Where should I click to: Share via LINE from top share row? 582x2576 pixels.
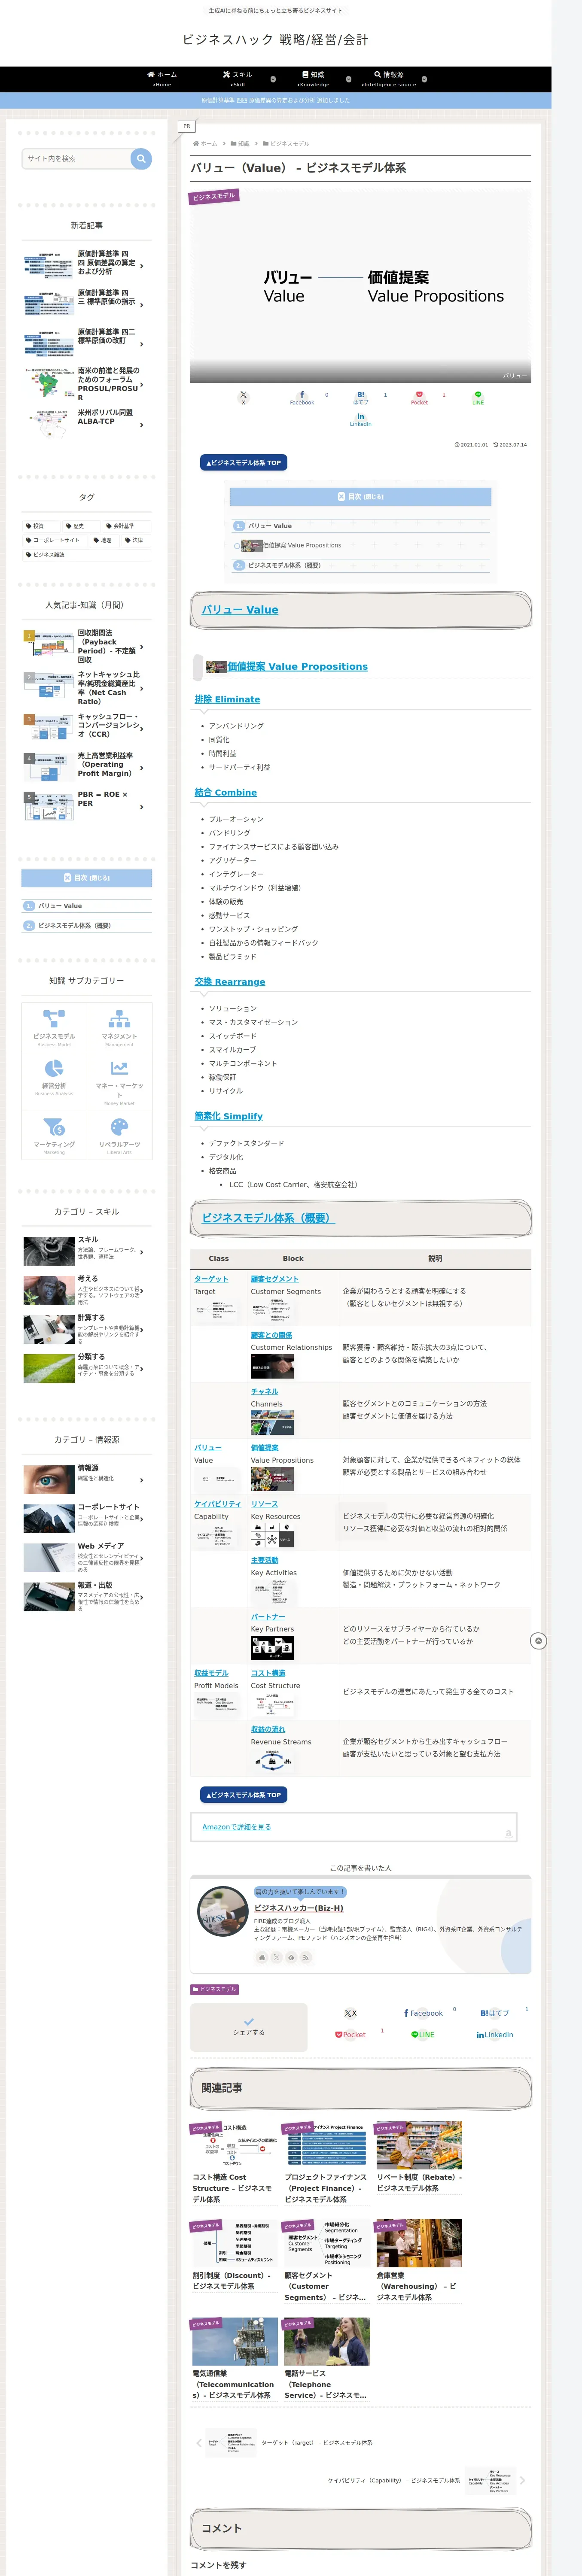coord(478,398)
